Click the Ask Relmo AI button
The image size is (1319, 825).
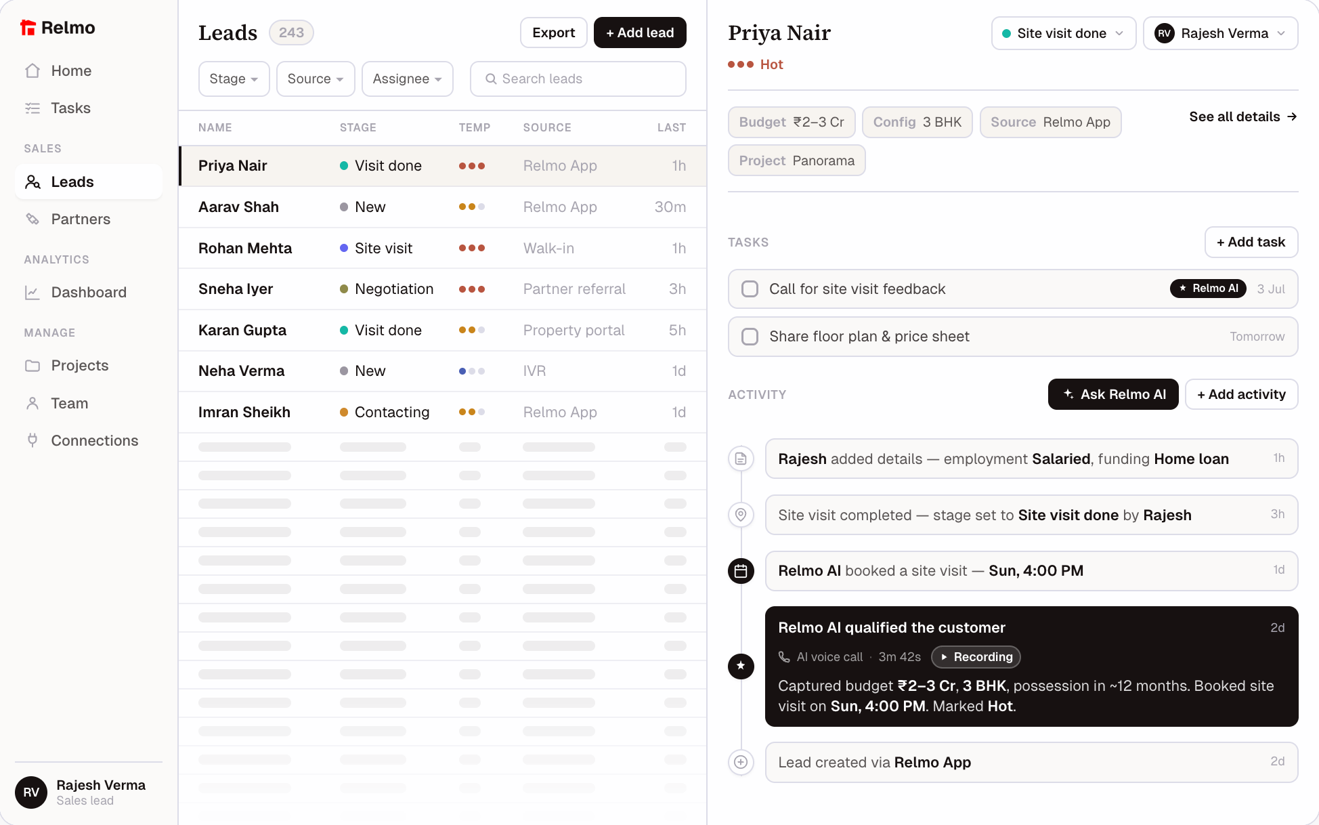point(1113,394)
